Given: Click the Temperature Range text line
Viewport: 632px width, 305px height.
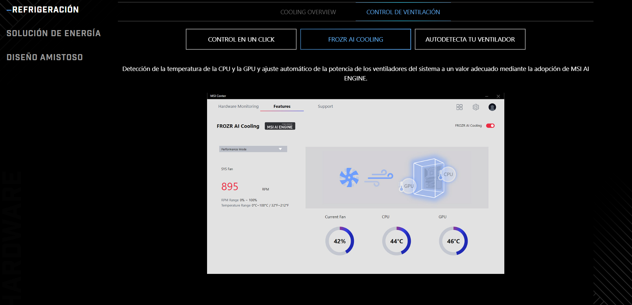Looking at the screenshot, I should pos(255,206).
